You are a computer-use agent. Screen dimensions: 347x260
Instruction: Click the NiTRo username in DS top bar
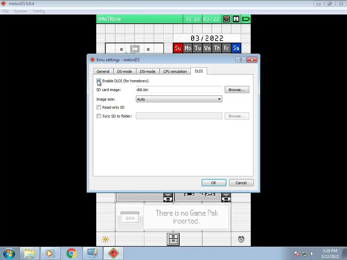109,19
